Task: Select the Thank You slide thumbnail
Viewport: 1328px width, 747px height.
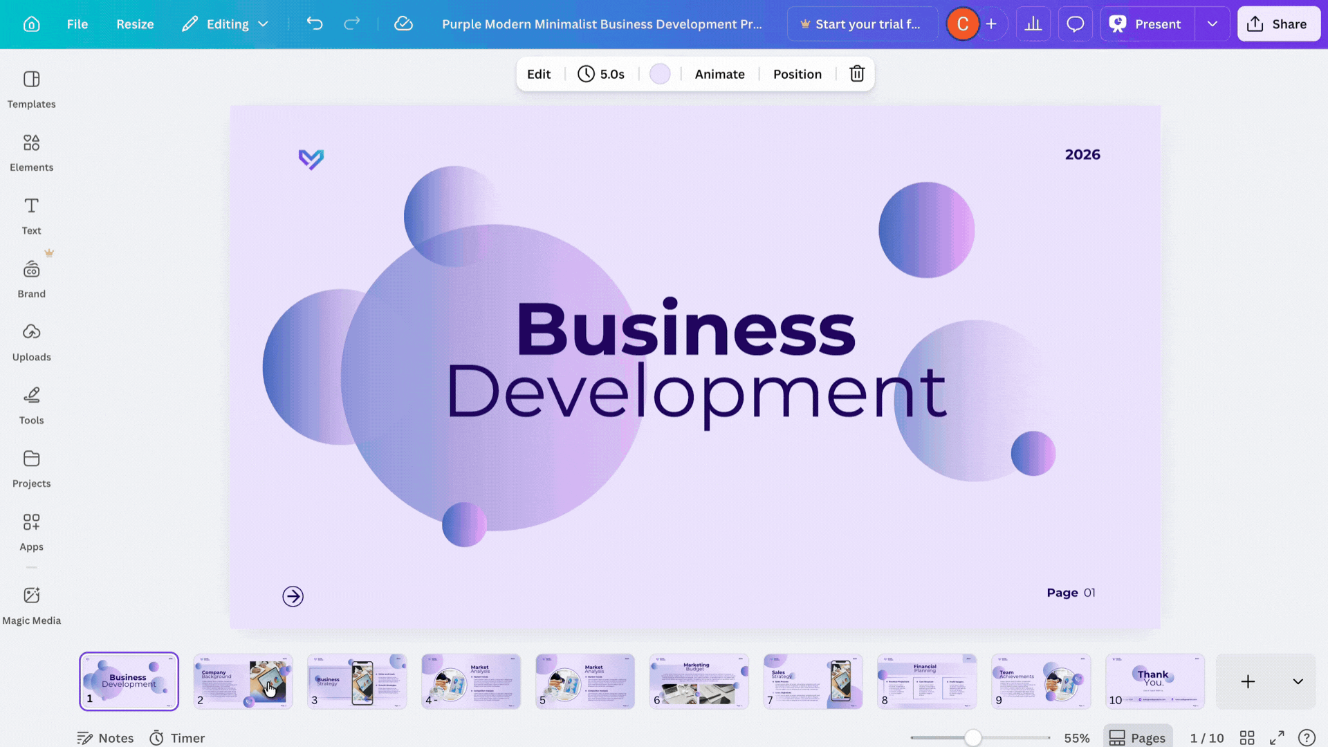Action: coord(1154,681)
